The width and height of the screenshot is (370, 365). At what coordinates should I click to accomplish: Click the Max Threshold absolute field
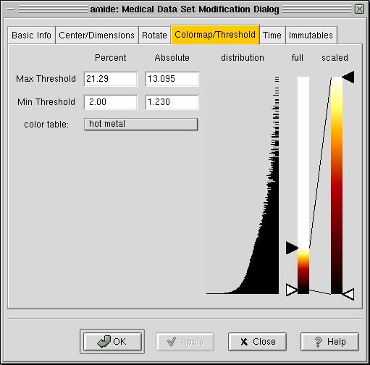(172, 79)
